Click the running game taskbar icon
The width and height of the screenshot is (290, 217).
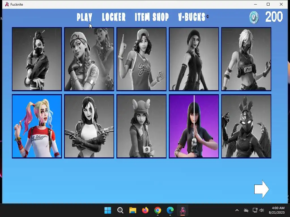tap(183, 210)
